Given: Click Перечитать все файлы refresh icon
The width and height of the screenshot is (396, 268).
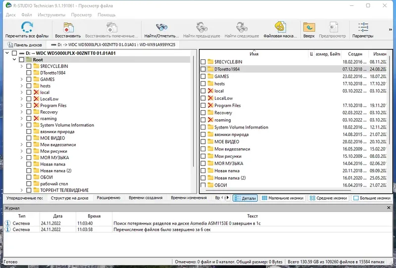Looking at the screenshot, I should (x=27, y=27).
